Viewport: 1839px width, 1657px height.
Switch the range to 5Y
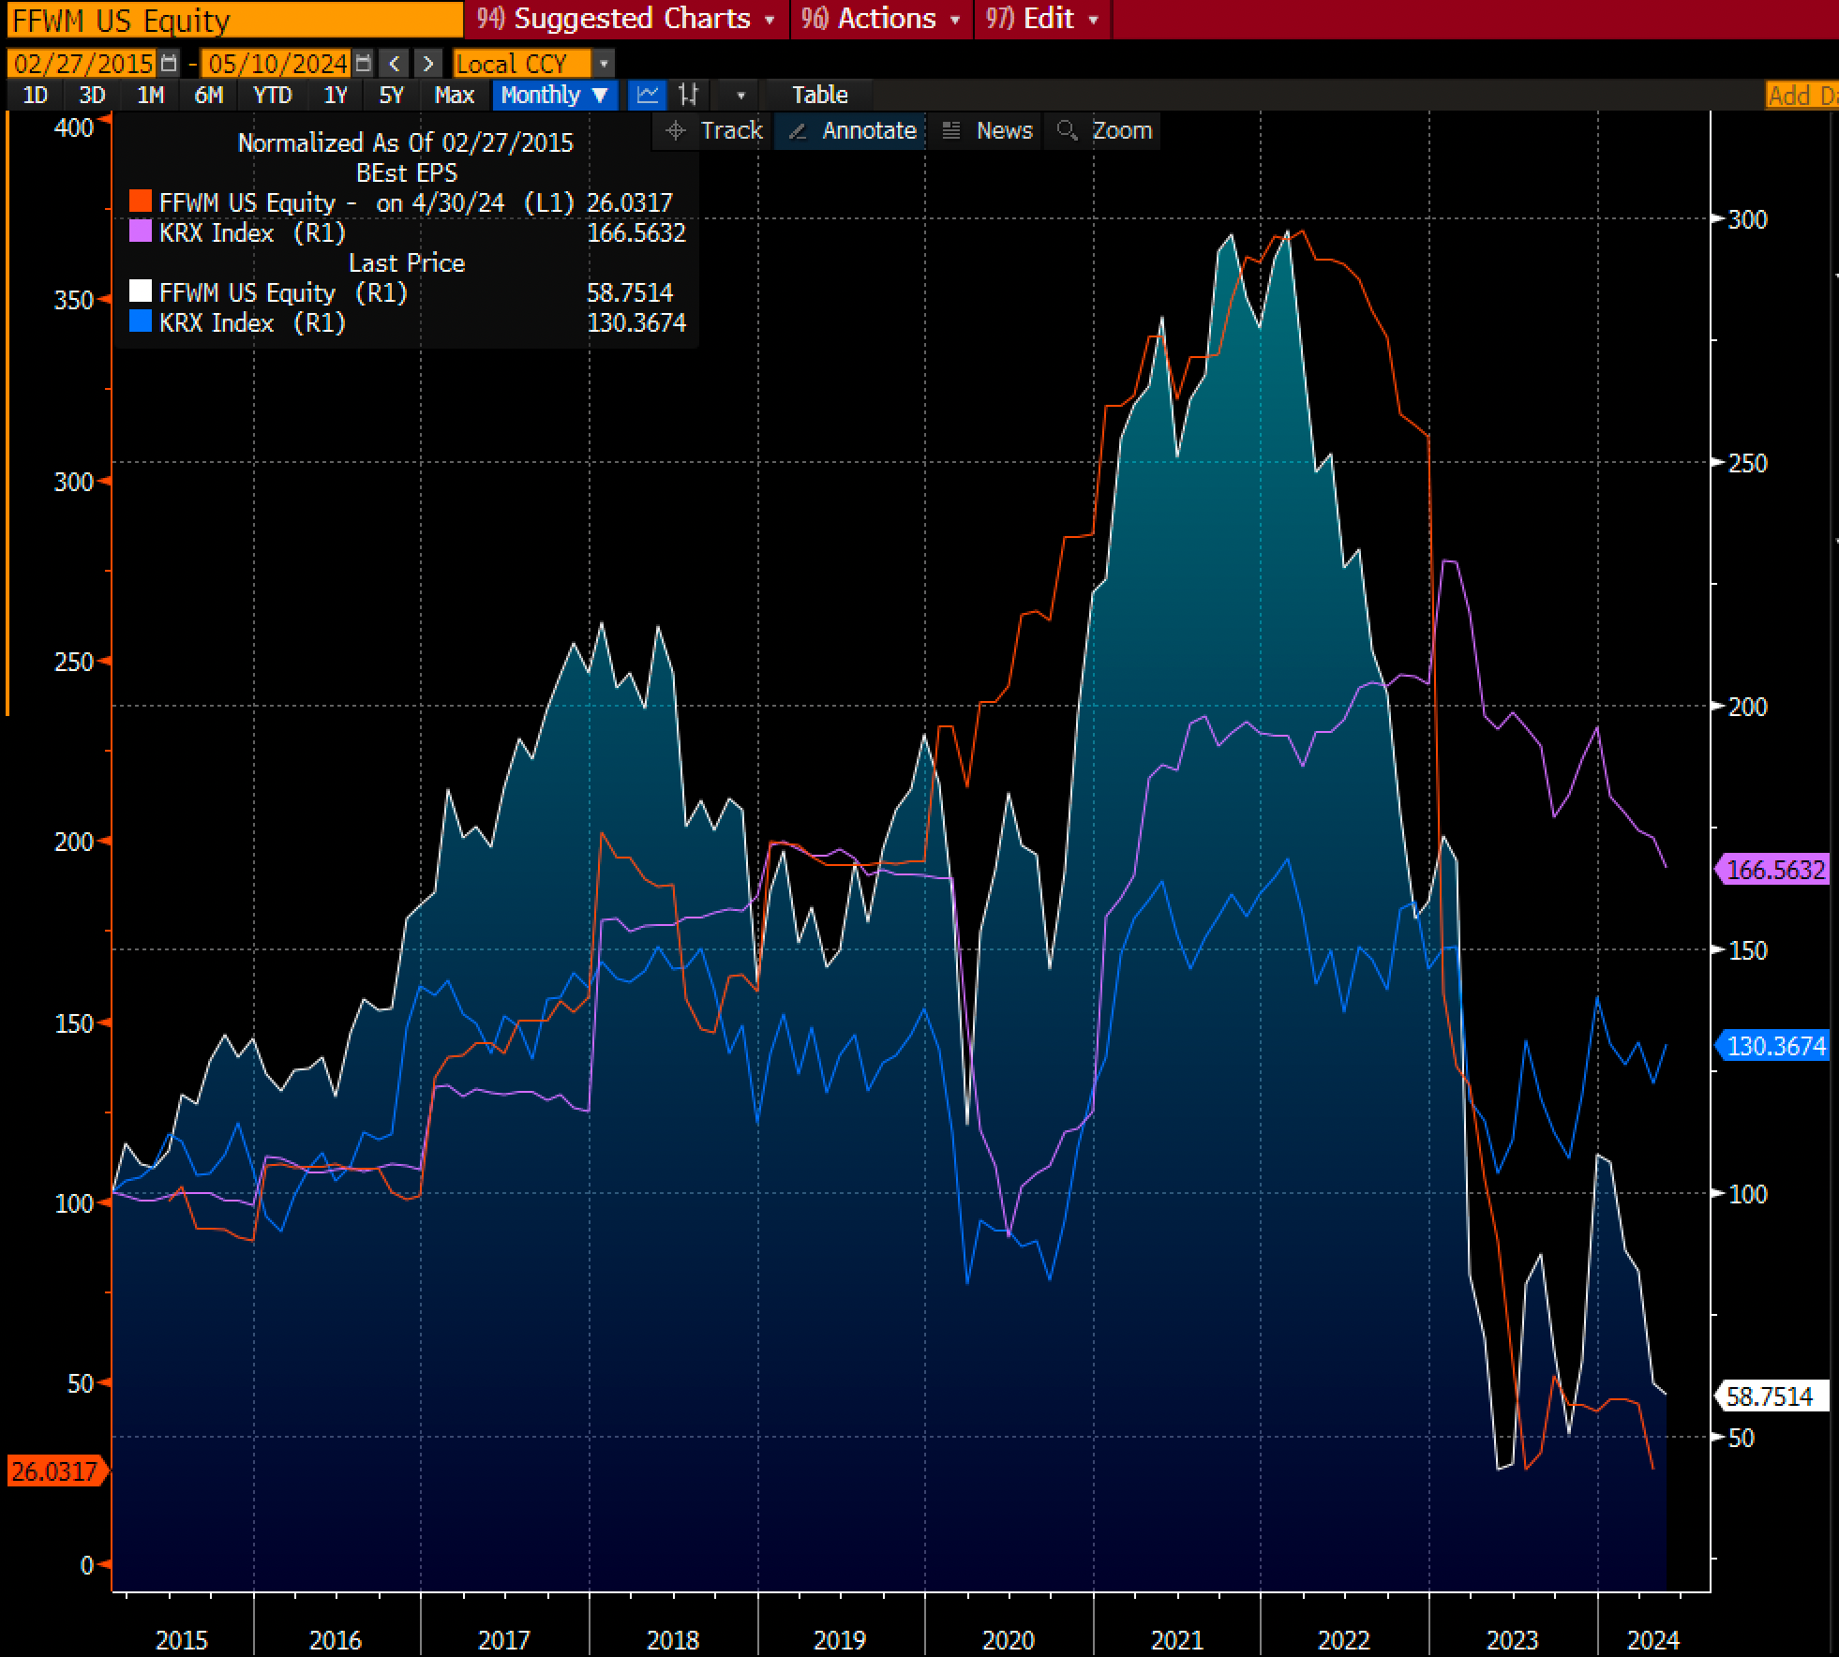391,95
